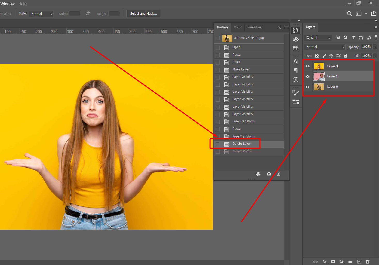The height and width of the screenshot is (265, 379).
Task: Open the blend mode dropdown in Layers
Action: (325, 47)
